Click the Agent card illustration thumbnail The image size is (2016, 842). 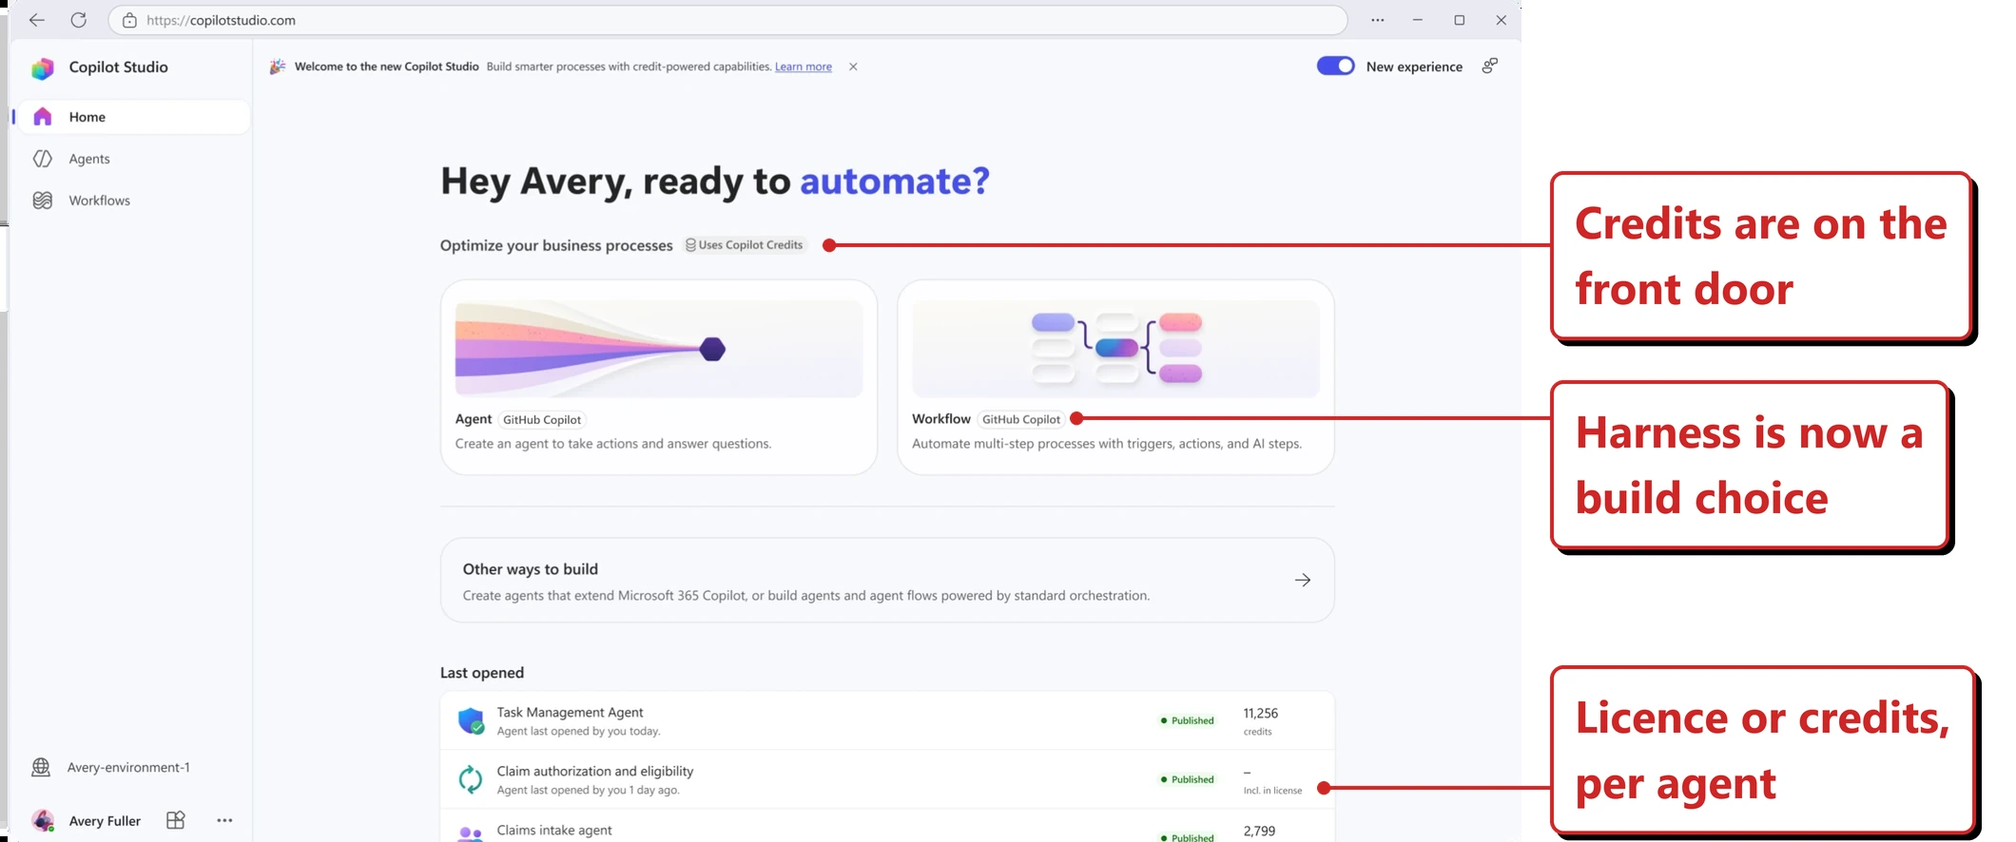click(x=659, y=349)
